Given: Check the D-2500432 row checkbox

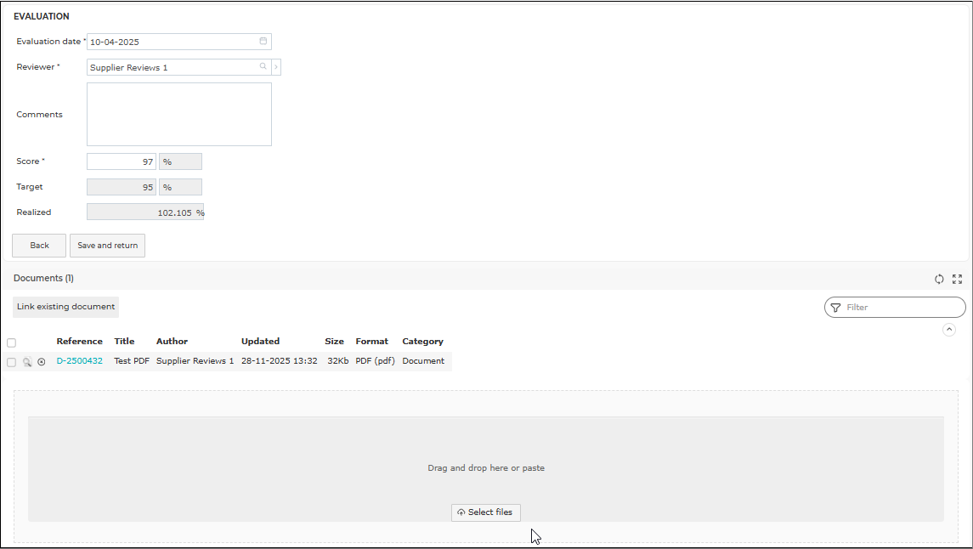Looking at the screenshot, I should (11, 362).
